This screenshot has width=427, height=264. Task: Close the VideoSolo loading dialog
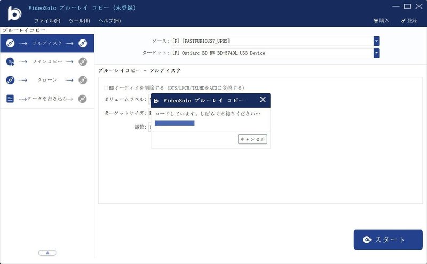263,100
